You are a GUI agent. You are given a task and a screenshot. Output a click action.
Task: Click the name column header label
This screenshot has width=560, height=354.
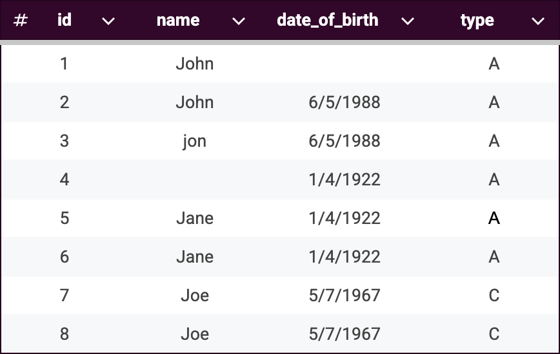click(x=178, y=21)
